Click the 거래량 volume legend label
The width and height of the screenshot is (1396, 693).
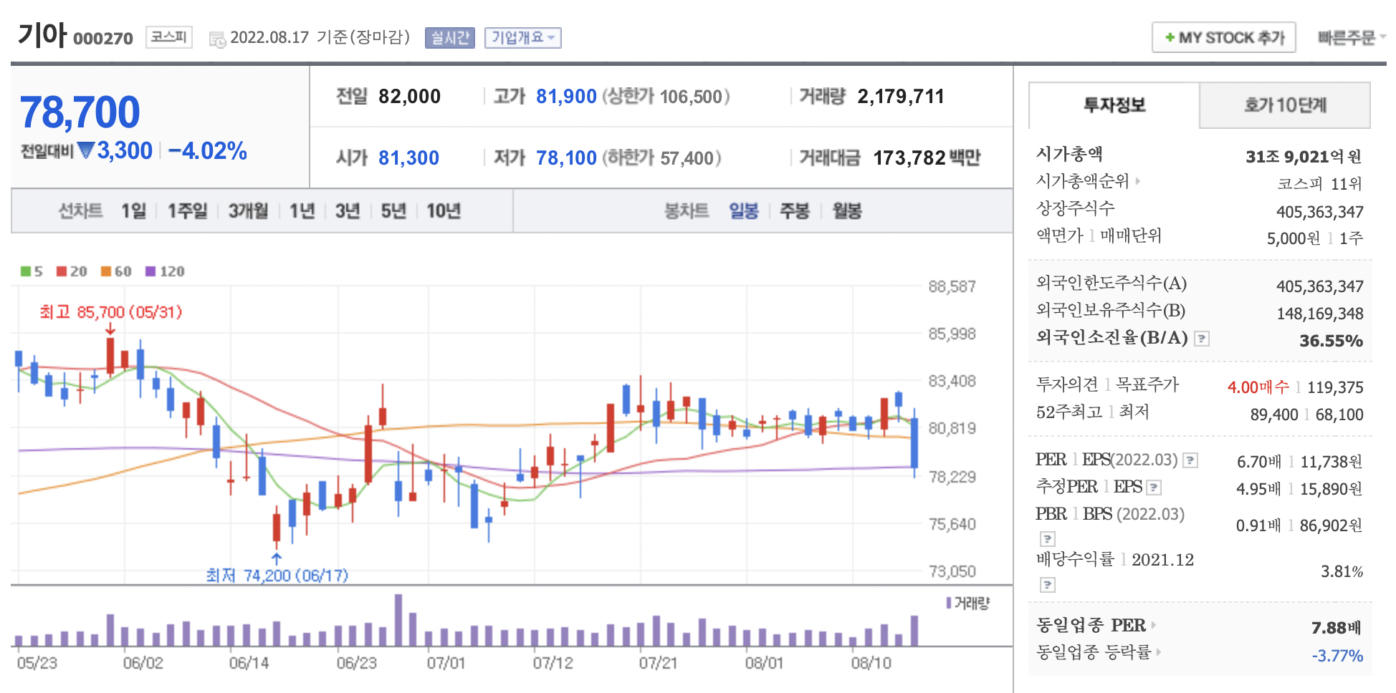(x=968, y=604)
